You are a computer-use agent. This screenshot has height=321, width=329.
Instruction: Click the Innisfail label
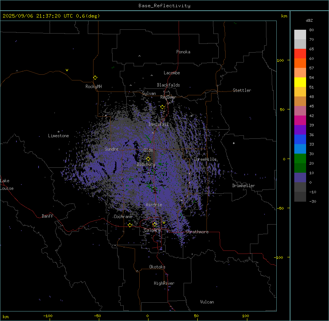coord(158,124)
